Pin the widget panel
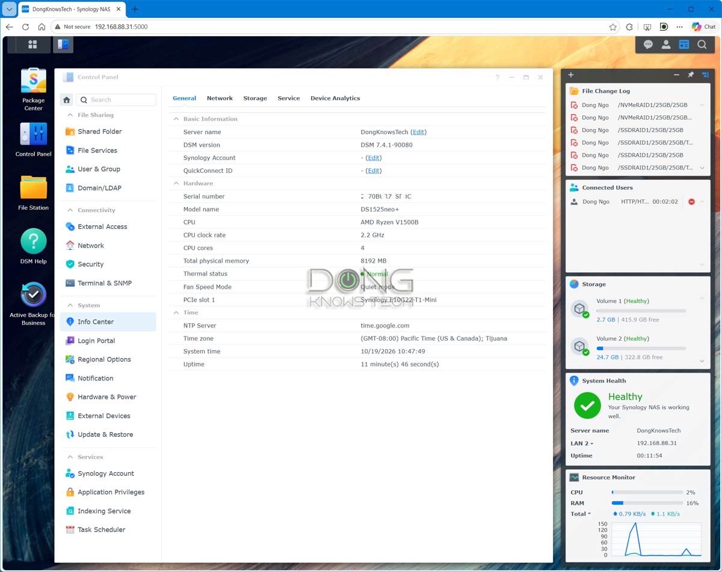The height and width of the screenshot is (572, 722). click(691, 75)
